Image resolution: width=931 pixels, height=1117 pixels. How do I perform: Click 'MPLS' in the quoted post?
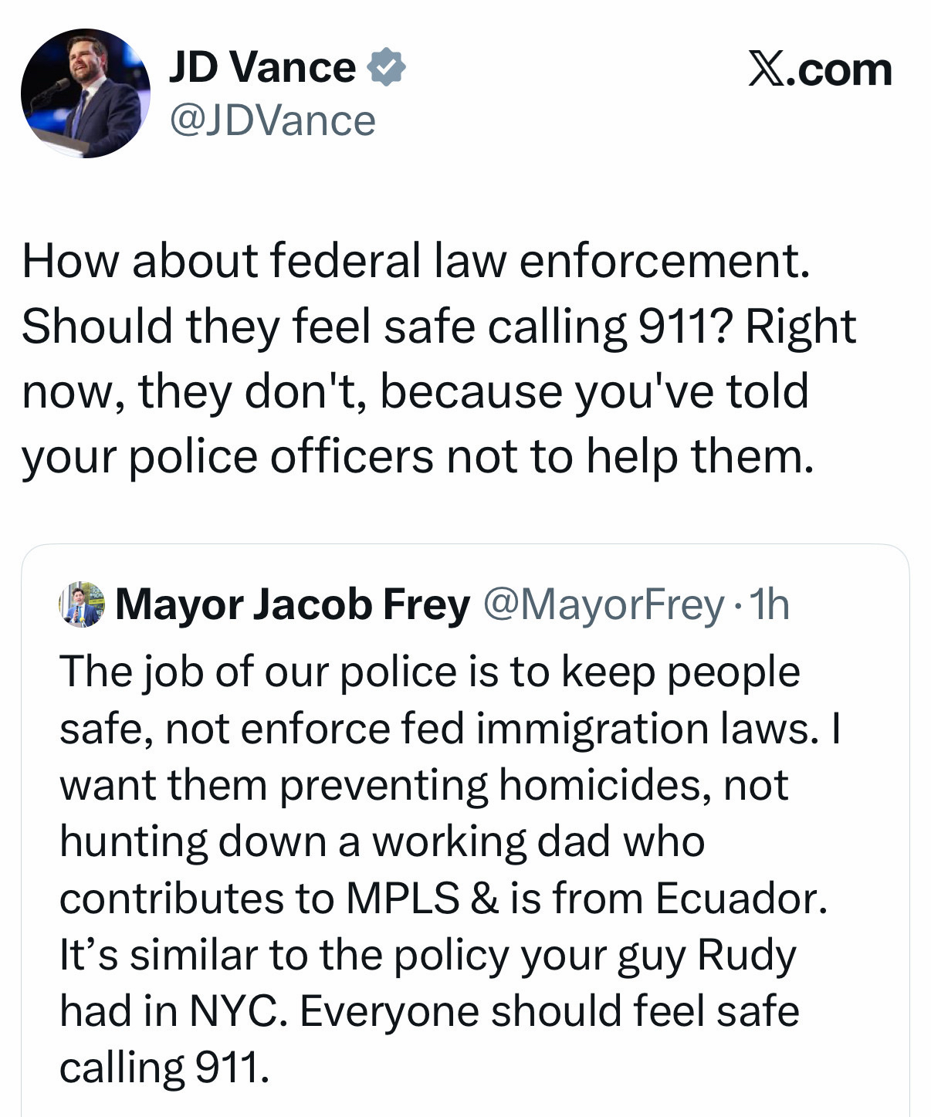click(402, 899)
